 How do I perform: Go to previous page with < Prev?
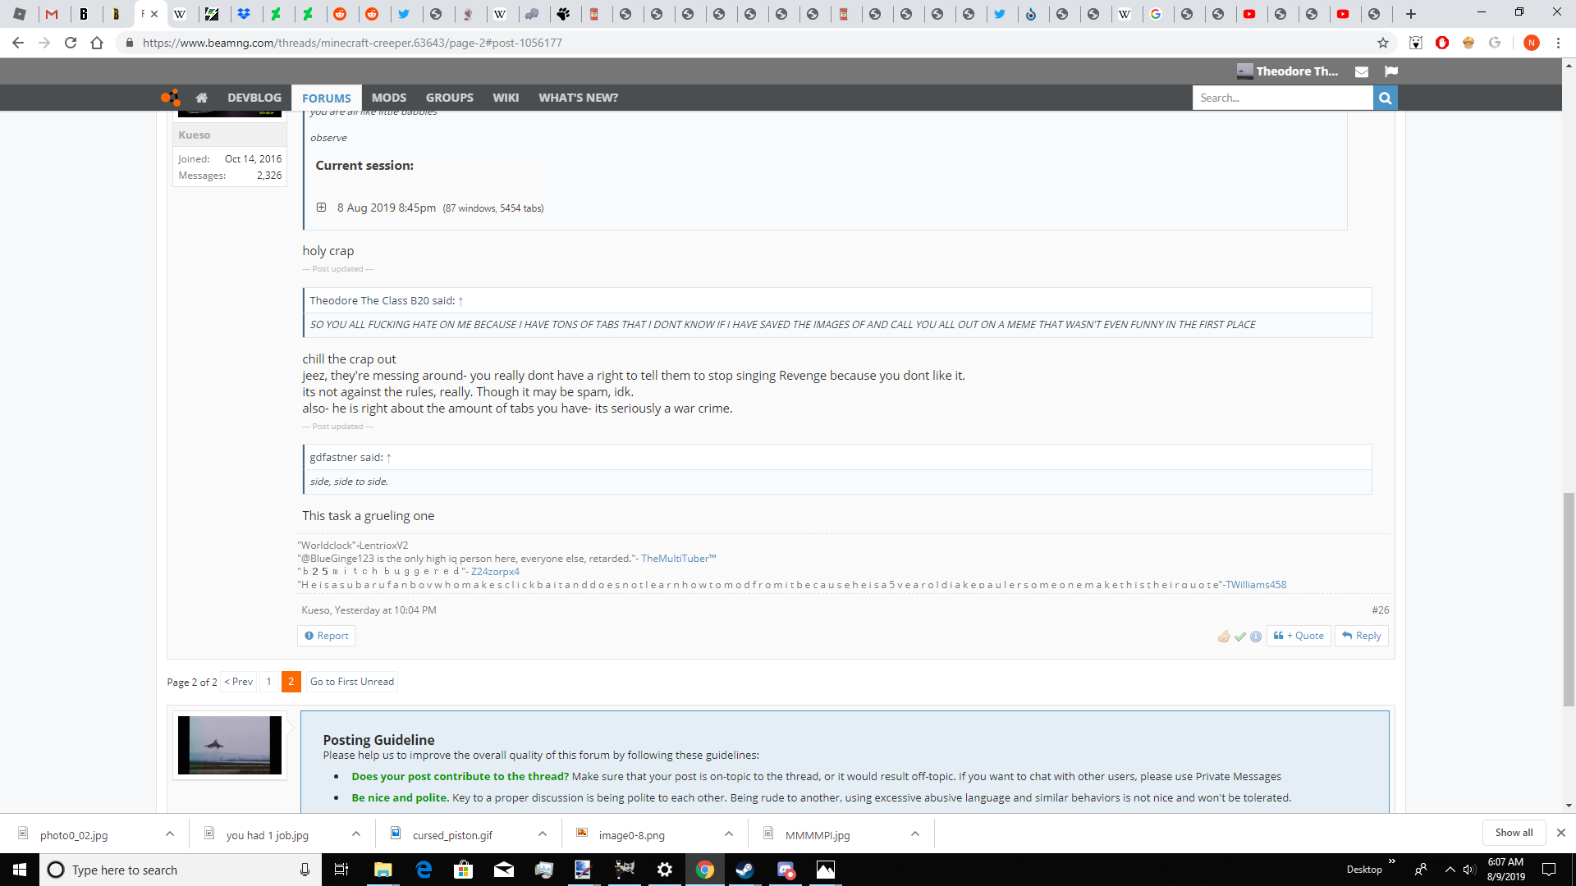point(239,682)
